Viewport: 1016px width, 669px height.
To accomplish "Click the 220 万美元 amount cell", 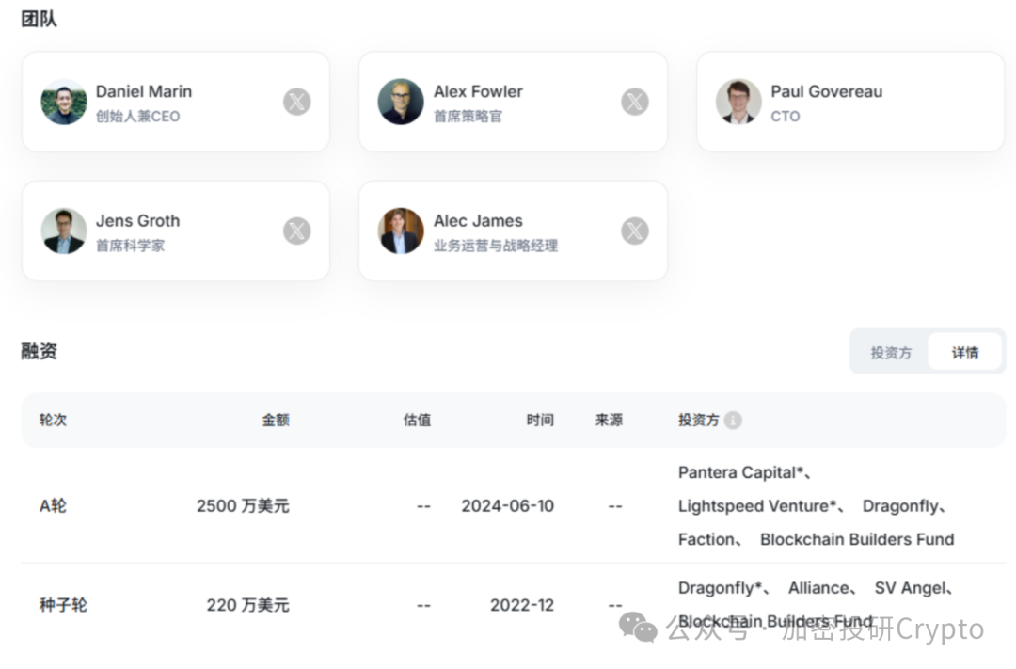I will [248, 605].
